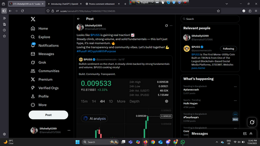Click the new message icon in Messages
This screenshot has width=260, height=146.
click(245, 133)
